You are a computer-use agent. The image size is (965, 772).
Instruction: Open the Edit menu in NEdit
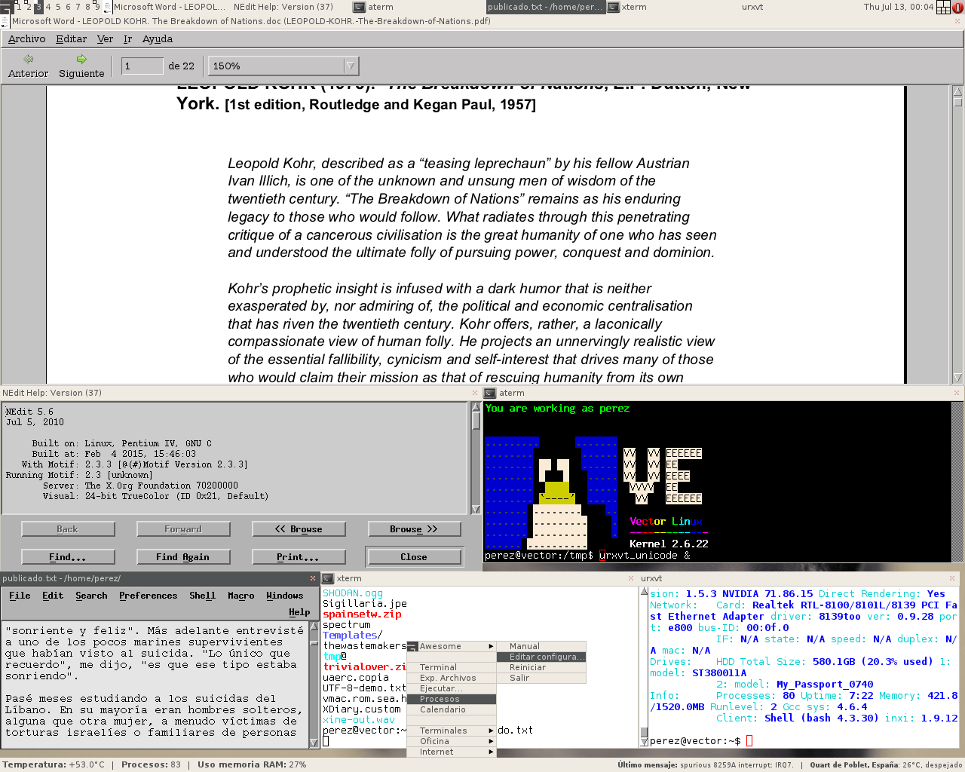pyautogui.click(x=53, y=596)
